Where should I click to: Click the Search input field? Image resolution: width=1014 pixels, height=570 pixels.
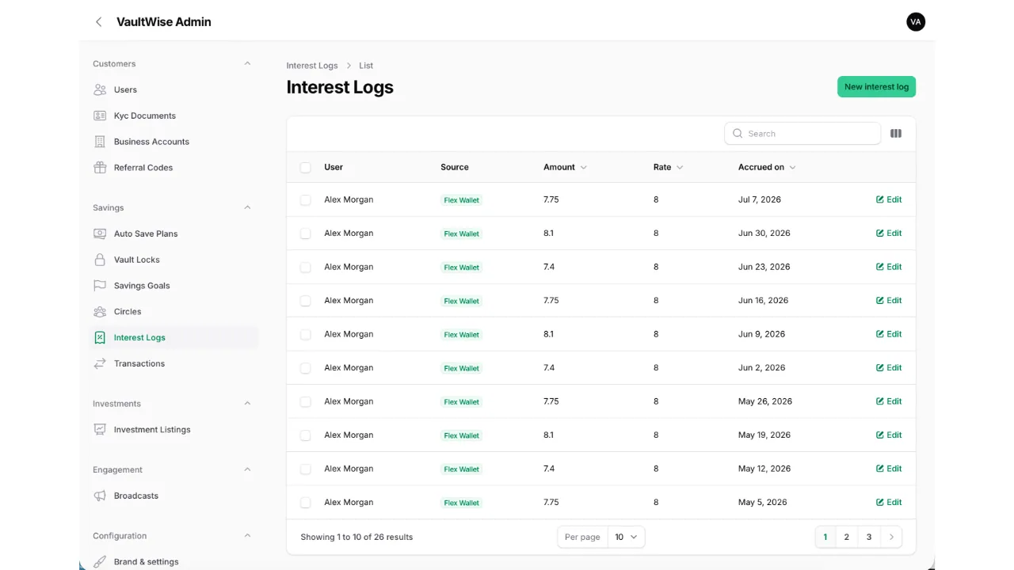point(802,134)
